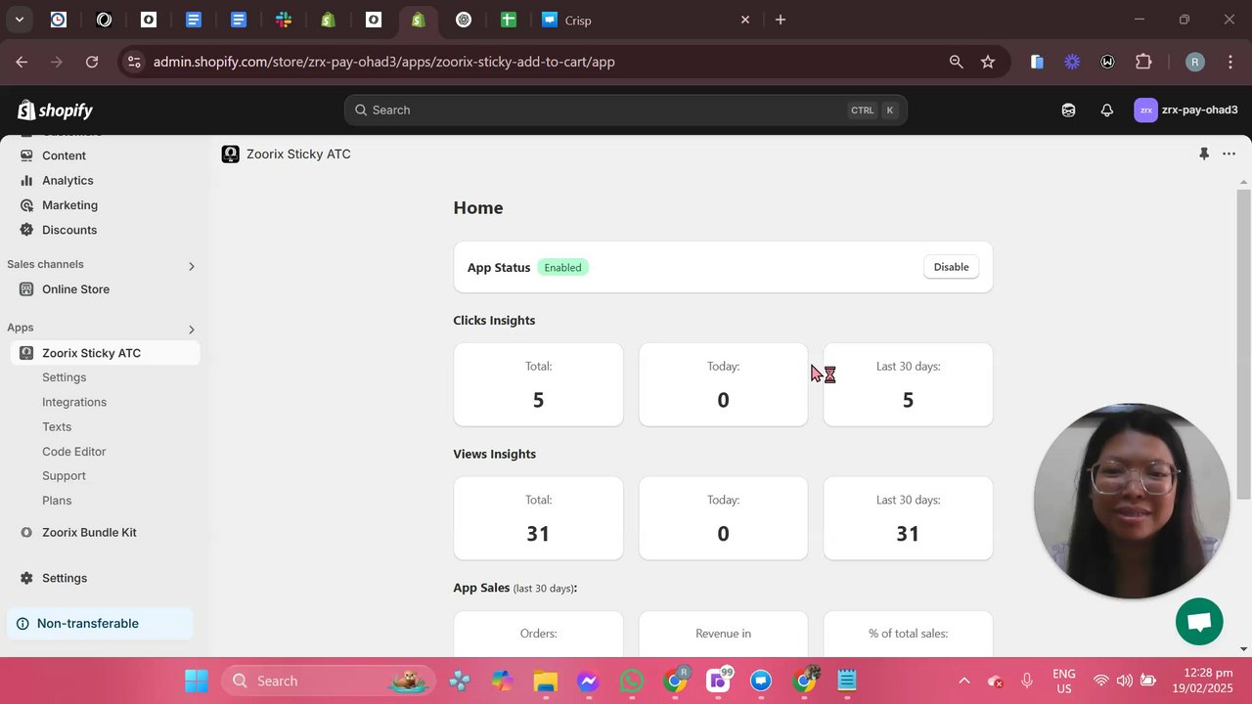Image resolution: width=1252 pixels, height=704 pixels.
Task: Click the Total clicks card showing 5
Action: pos(538,384)
